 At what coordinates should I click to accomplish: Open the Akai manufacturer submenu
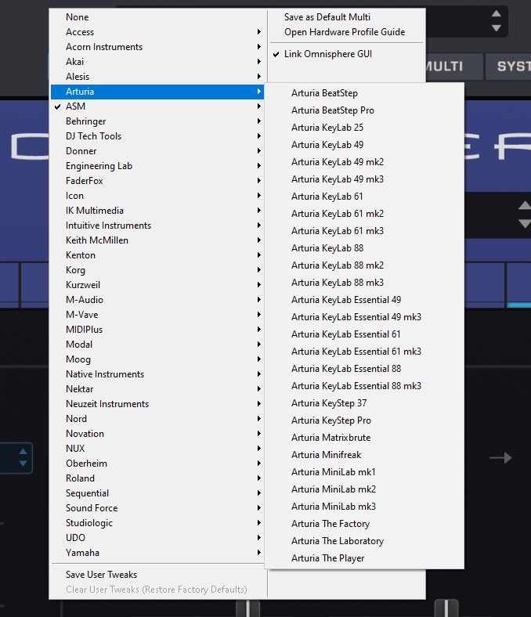point(157,62)
